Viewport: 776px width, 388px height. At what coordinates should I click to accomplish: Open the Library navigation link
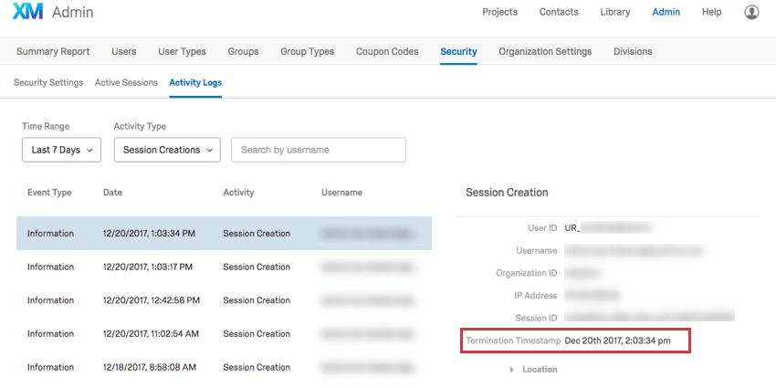tap(615, 13)
